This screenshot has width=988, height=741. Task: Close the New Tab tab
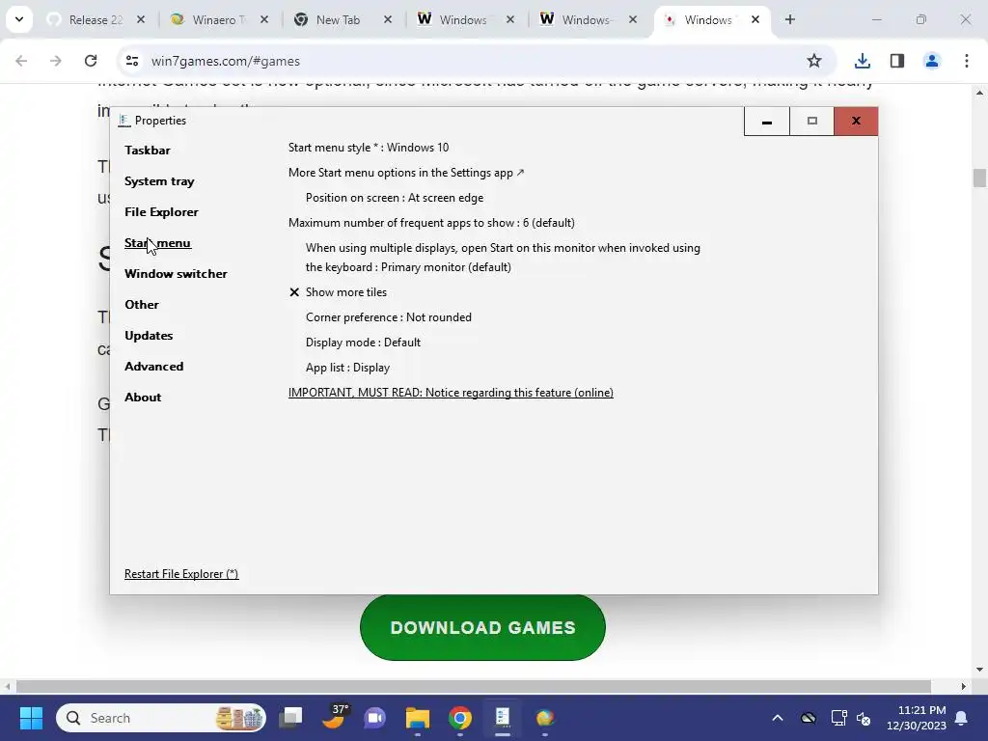[388, 20]
